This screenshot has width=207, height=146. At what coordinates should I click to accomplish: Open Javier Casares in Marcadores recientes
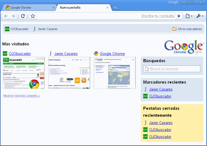coord(161,89)
